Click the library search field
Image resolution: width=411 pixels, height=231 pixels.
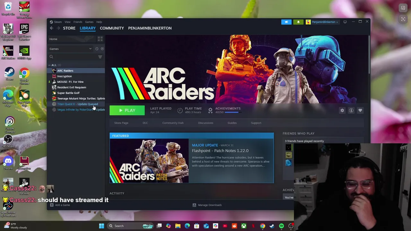[x=73, y=57]
